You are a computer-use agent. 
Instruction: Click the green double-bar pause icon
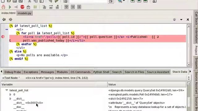[x=35, y=7]
